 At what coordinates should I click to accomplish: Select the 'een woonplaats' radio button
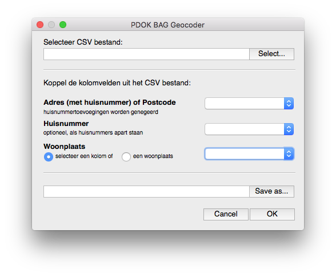tap(126, 157)
